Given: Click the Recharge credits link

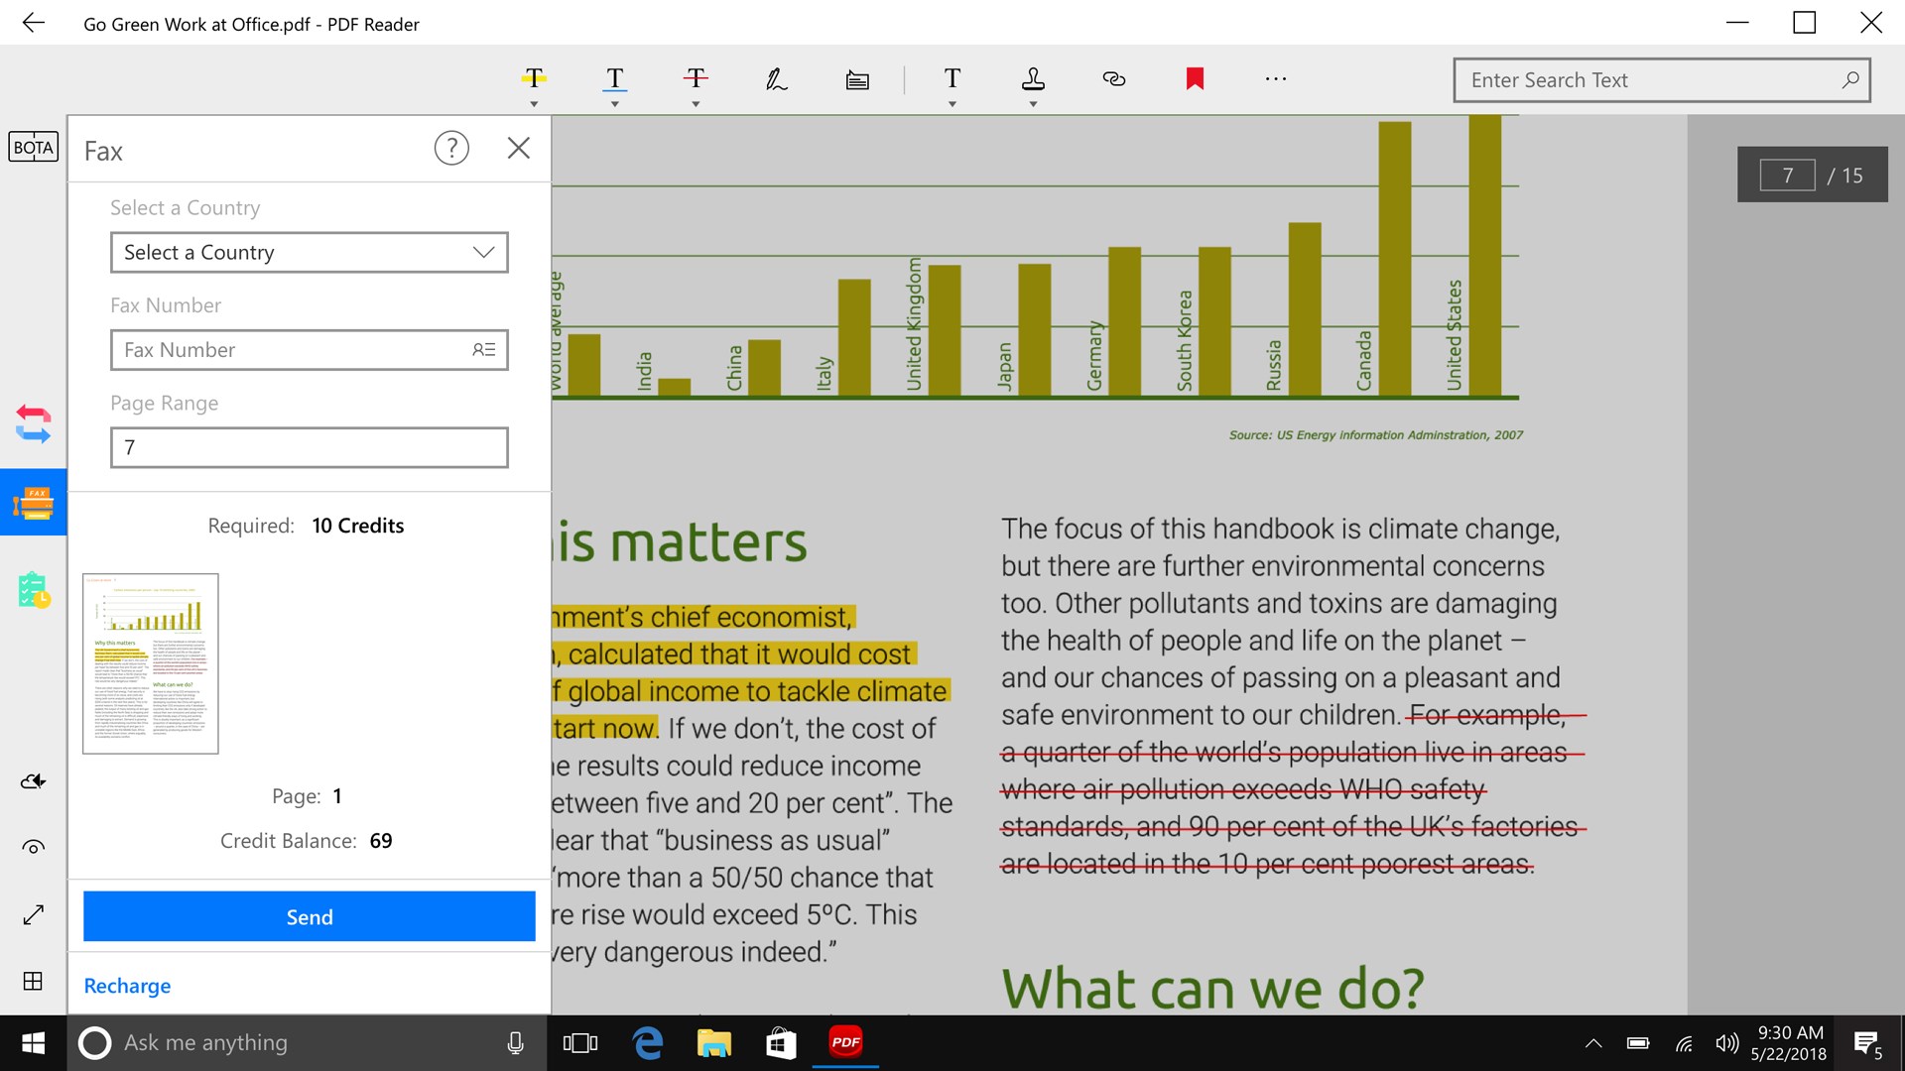Looking at the screenshot, I should tap(126, 985).
